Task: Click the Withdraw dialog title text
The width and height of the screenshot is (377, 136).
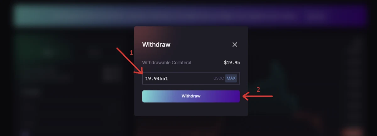Action: 156,45
